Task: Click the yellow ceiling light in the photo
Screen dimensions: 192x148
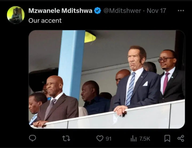Action: coord(90,37)
